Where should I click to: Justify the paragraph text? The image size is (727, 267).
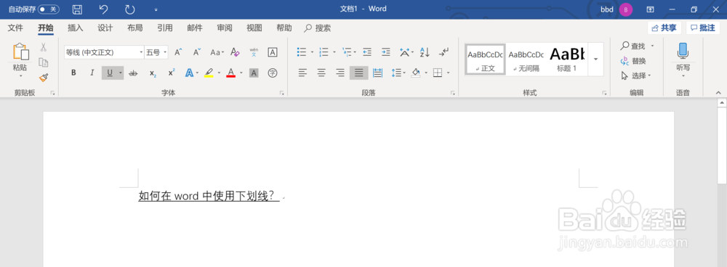pyautogui.click(x=359, y=73)
